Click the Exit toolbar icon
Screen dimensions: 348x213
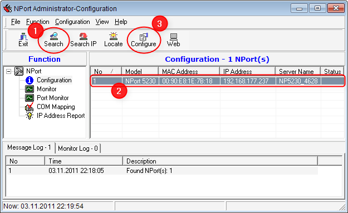(23, 39)
